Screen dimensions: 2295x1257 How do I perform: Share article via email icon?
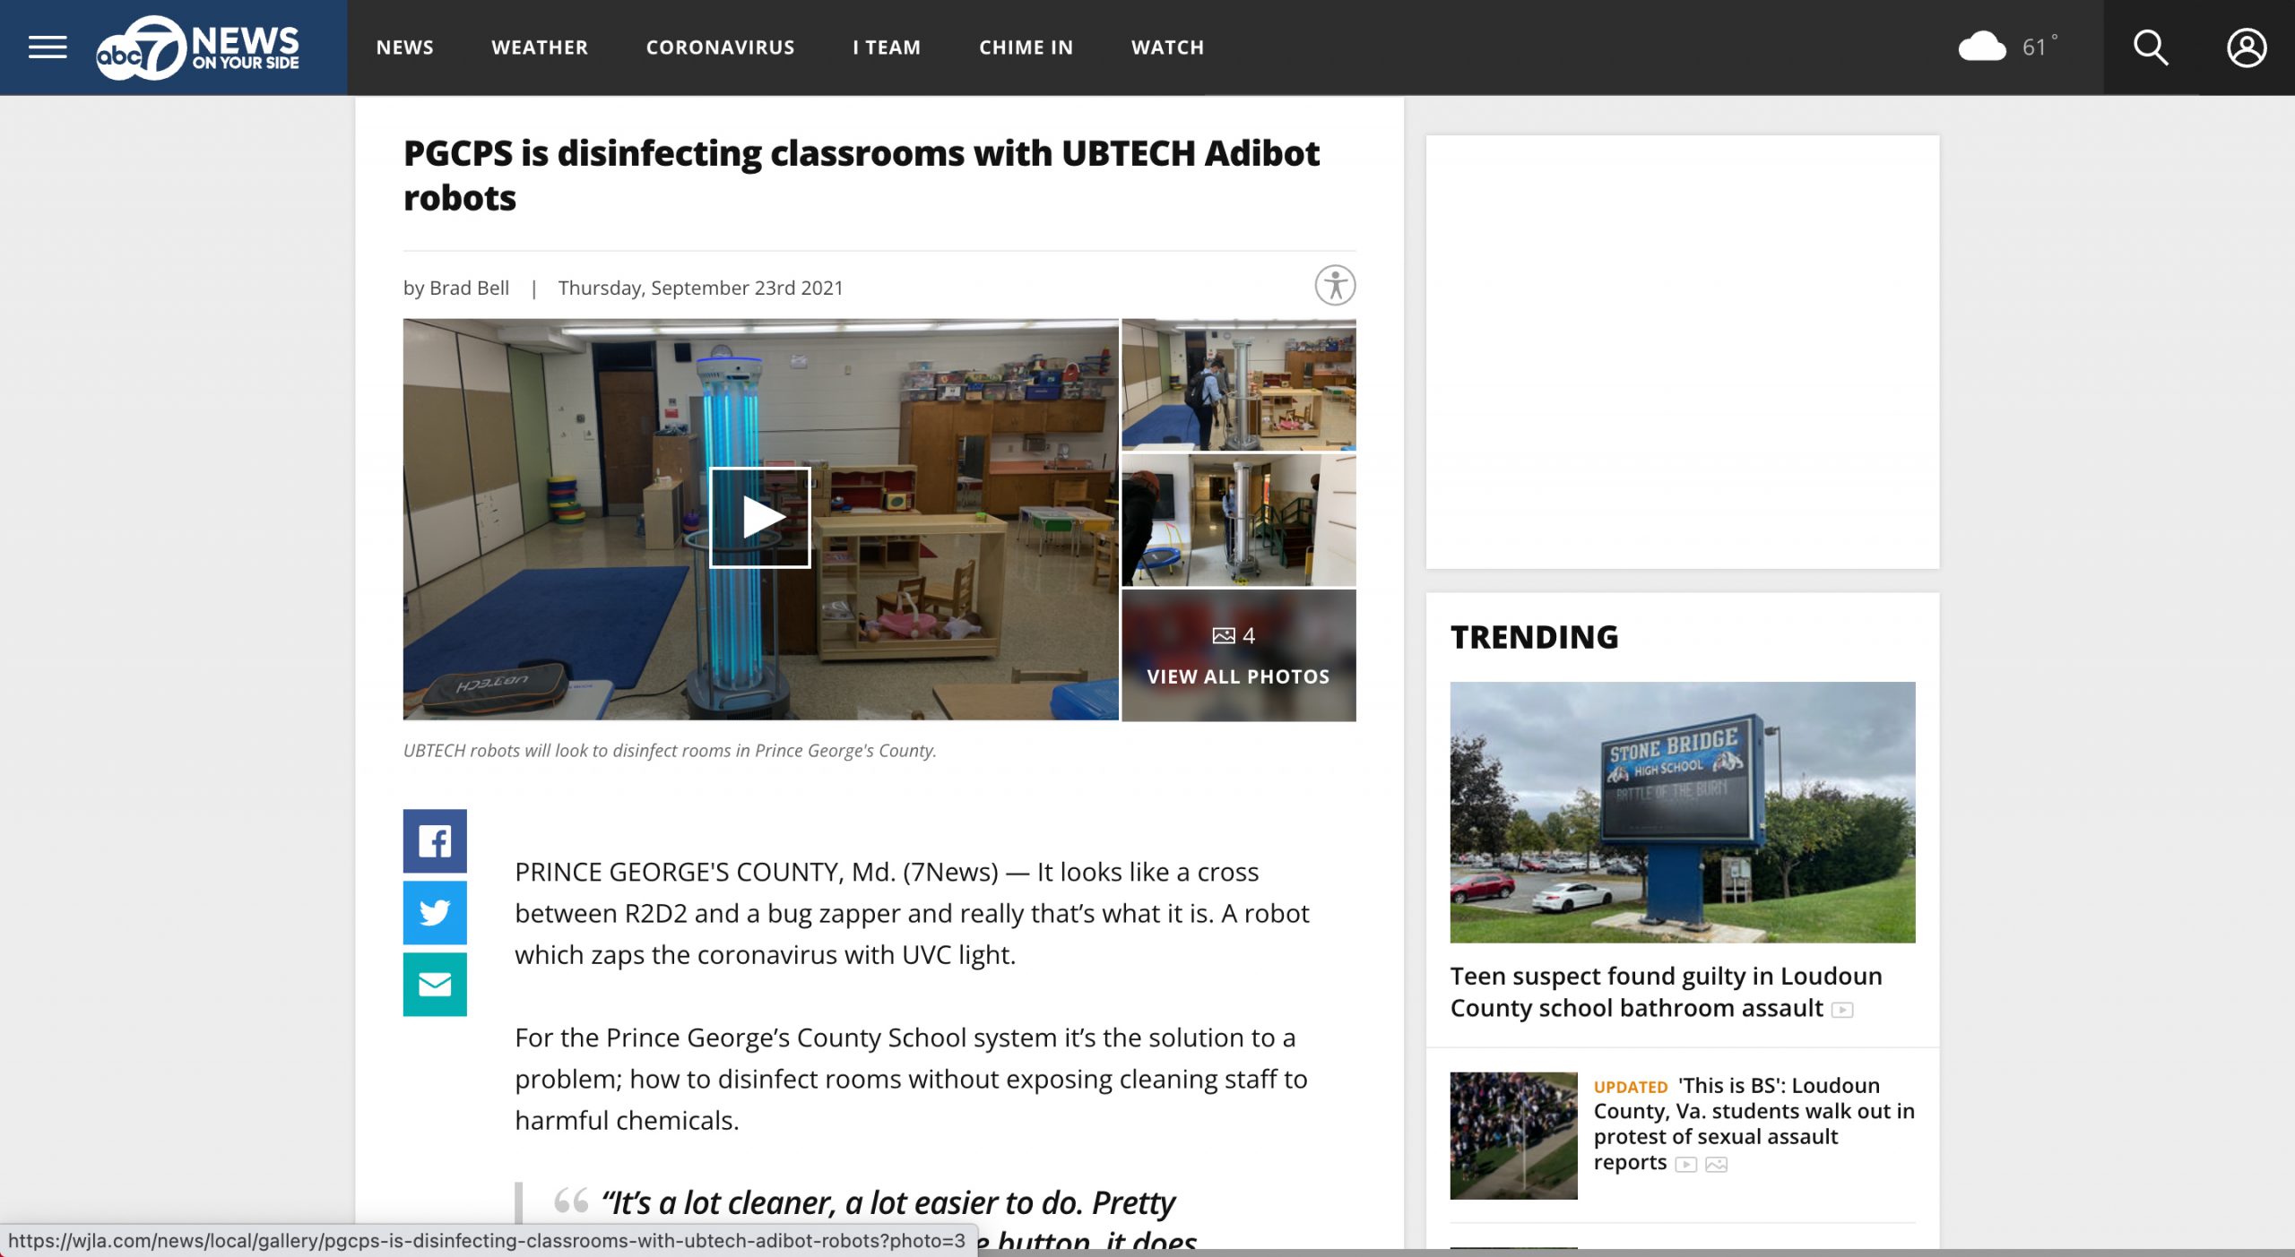tap(435, 984)
